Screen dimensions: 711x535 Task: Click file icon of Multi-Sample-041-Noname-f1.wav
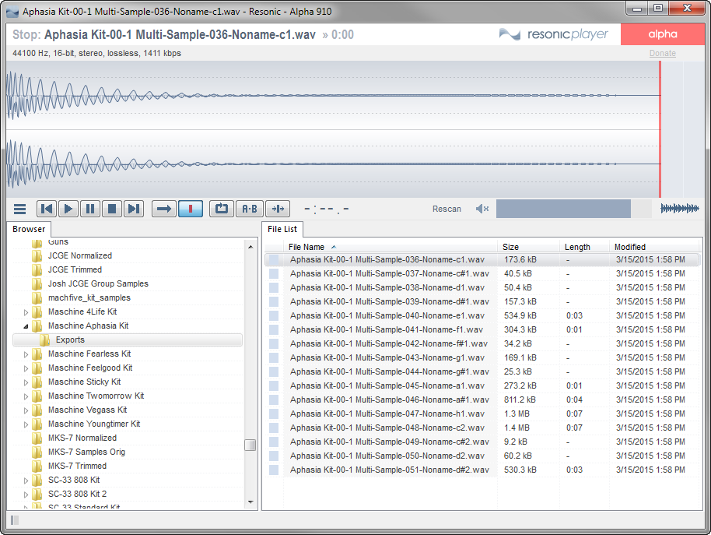274,330
